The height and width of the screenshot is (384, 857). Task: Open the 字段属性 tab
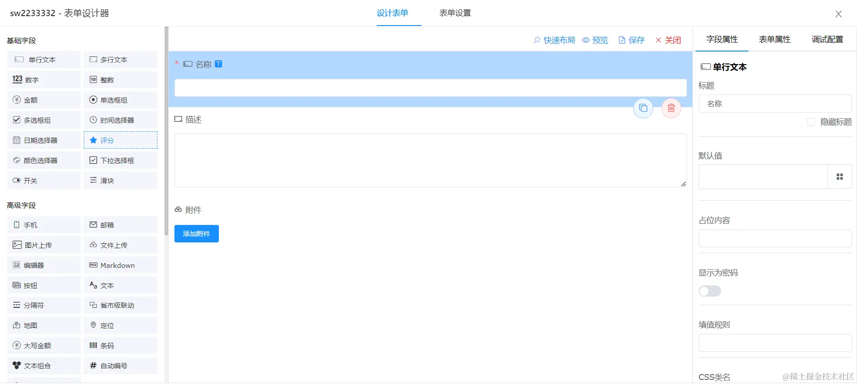pyautogui.click(x=722, y=39)
